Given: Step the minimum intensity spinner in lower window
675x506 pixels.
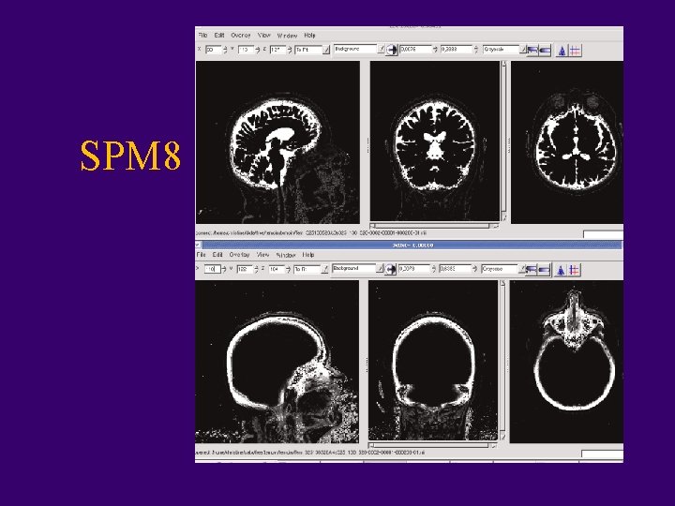Looking at the screenshot, I should pyautogui.click(x=433, y=269).
